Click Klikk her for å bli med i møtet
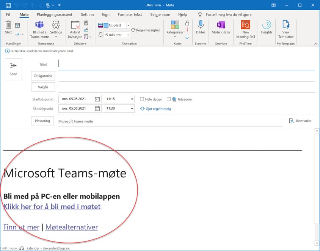Screen dimensions: 320x251 52,207
